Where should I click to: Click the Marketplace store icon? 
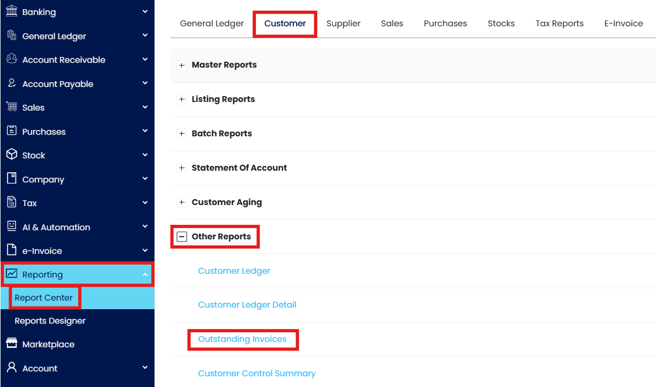tap(11, 344)
